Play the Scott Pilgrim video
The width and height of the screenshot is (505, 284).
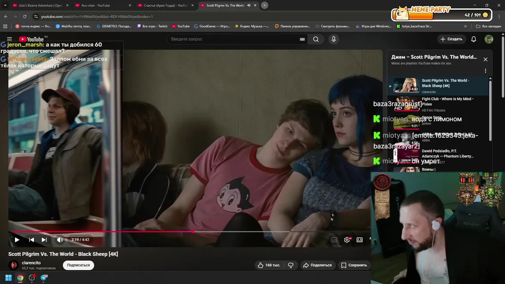17,239
